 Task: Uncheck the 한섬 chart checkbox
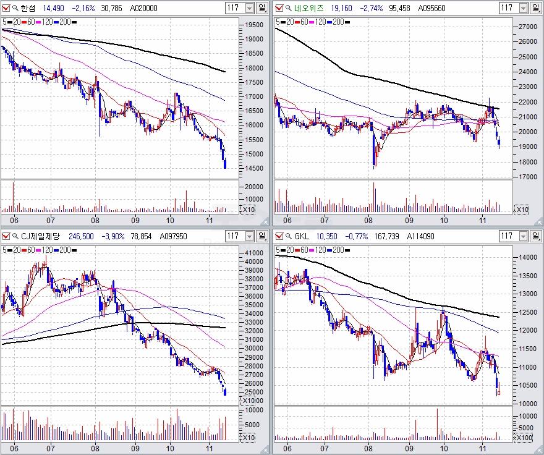point(6,8)
